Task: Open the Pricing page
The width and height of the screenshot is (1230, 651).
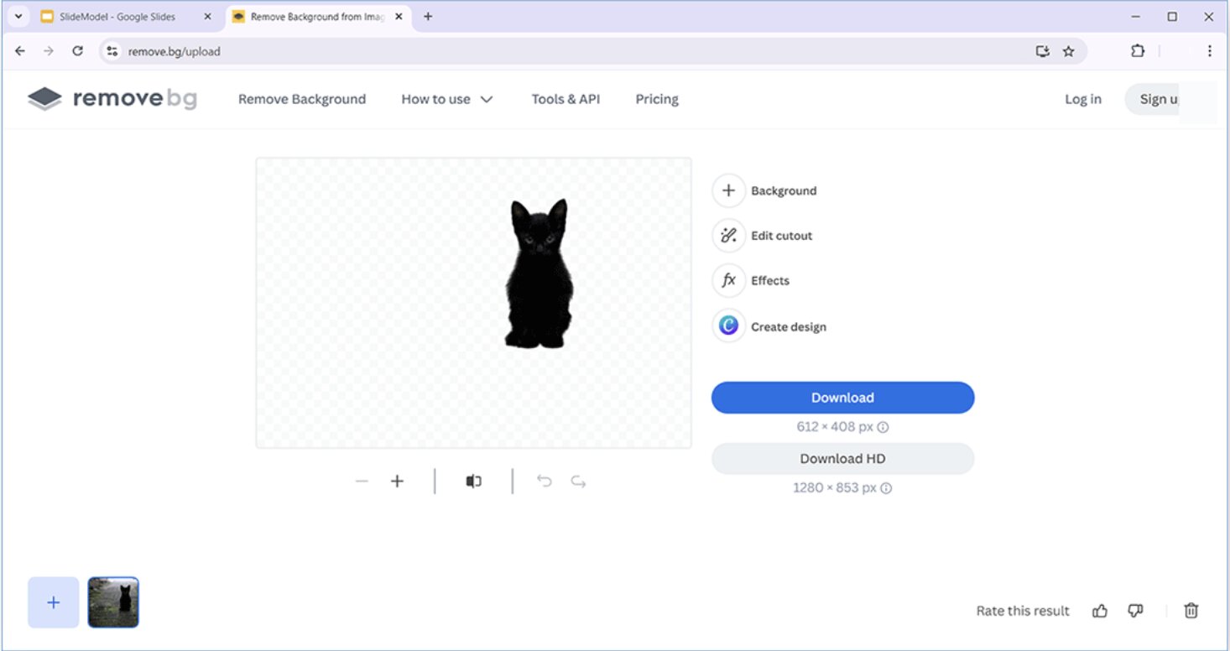Action: [x=657, y=99]
